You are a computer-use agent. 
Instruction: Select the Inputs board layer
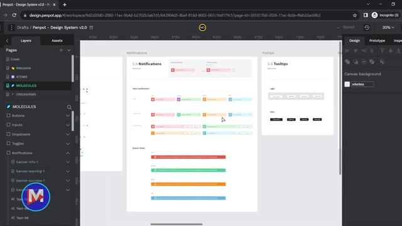(17, 125)
